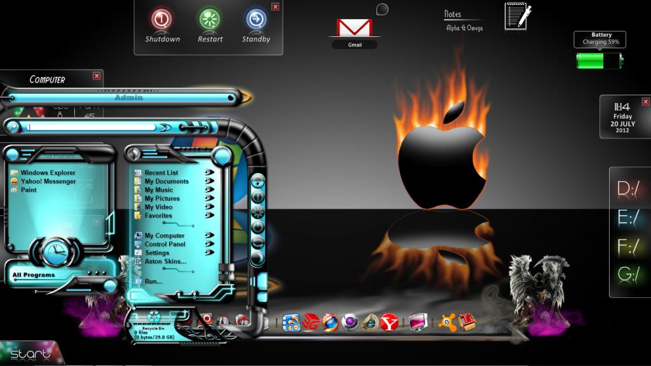Expand the My Computer submenu arrow
The image size is (651, 366).
[x=209, y=235]
